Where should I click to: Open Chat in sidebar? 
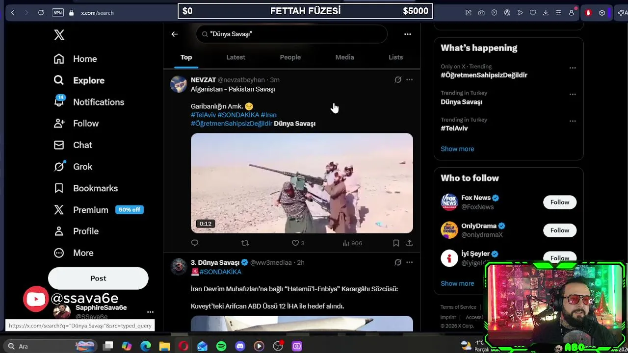(x=73, y=145)
